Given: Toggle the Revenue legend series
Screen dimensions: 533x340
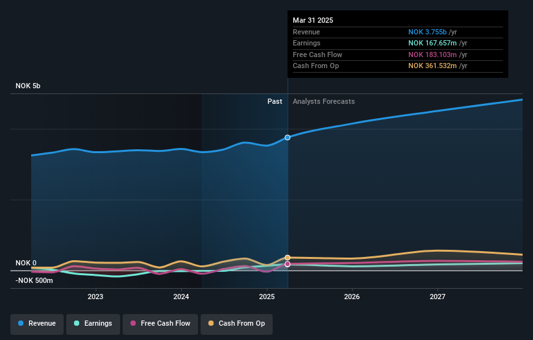Looking at the screenshot, I should click(37, 324).
